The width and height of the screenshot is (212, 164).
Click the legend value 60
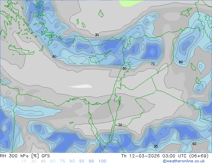(x=53, y=161)
